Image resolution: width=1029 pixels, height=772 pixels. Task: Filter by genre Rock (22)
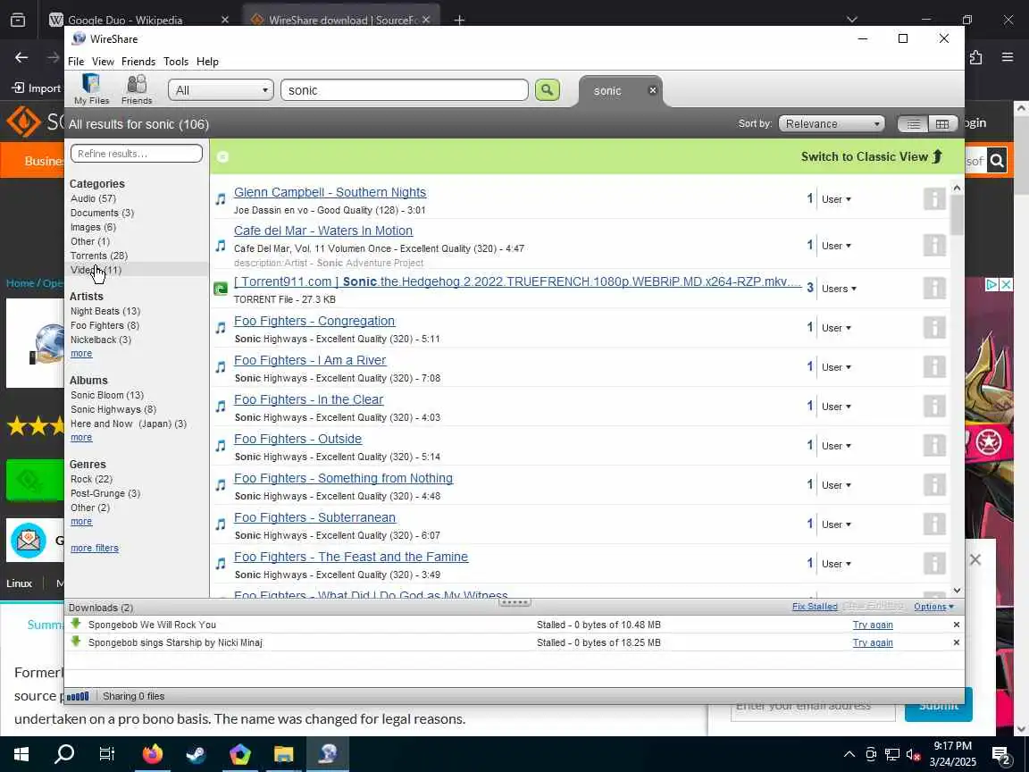pos(91,479)
